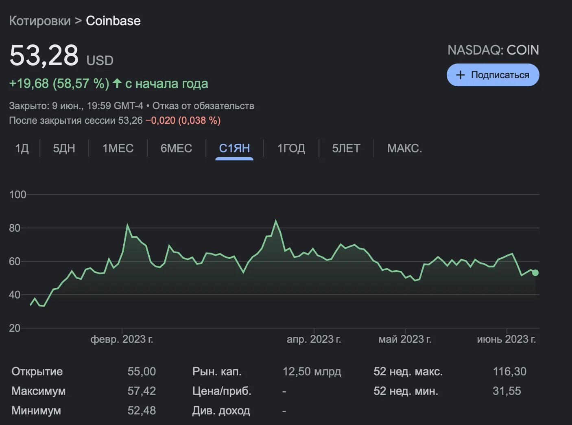Switch to the 1ГОД range tab

coord(291,148)
